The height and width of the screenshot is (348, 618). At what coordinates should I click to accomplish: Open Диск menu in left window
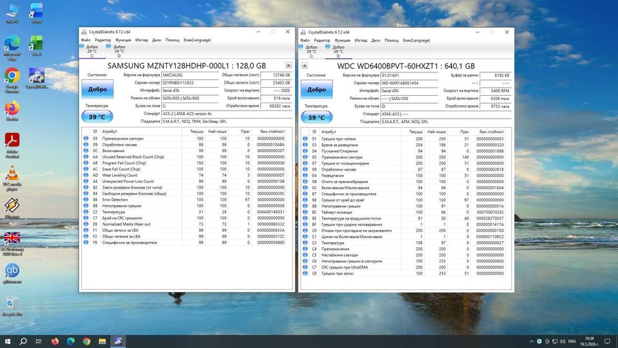pyautogui.click(x=156, y=40)
